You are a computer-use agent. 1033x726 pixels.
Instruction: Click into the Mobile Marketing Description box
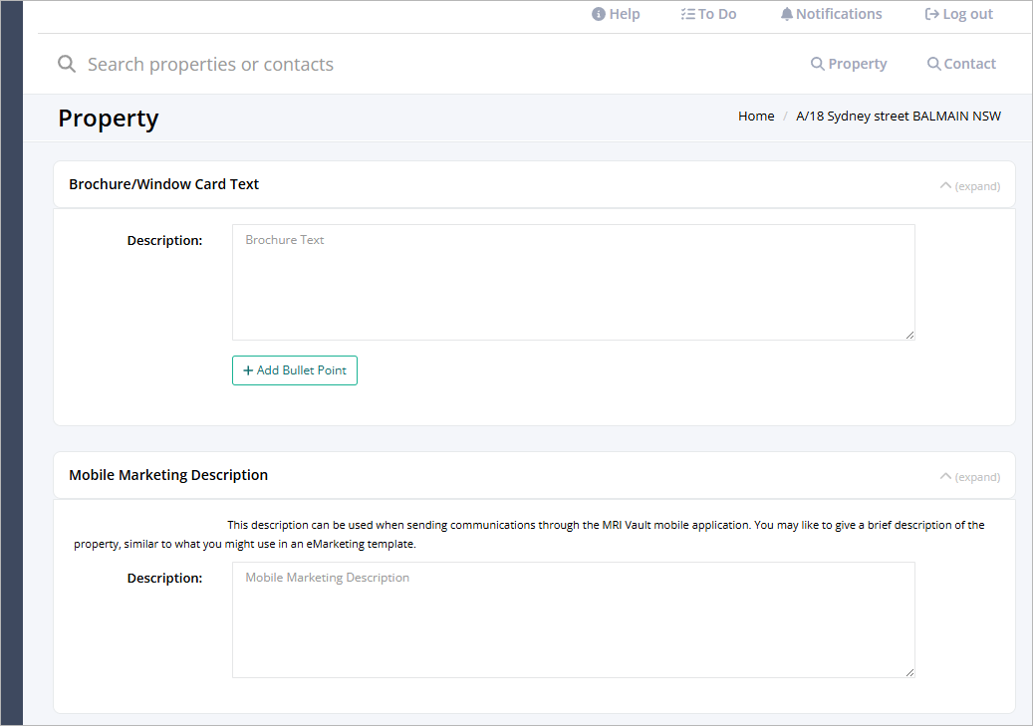(573, 619)
